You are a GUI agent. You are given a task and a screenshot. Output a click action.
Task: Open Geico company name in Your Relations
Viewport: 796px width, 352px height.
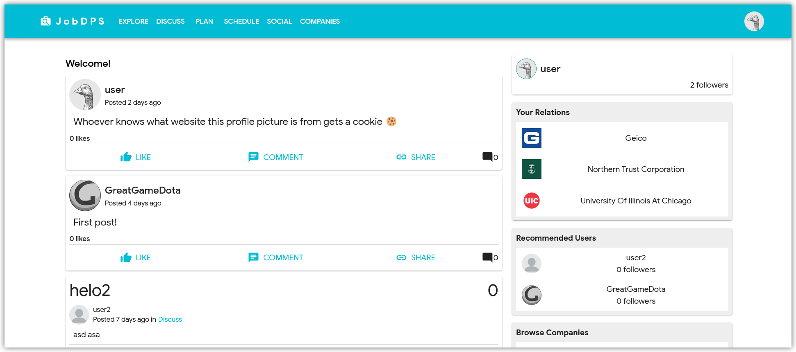(x=636, y=138)
